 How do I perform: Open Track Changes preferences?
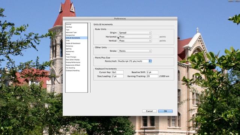(x=71, y=57)
